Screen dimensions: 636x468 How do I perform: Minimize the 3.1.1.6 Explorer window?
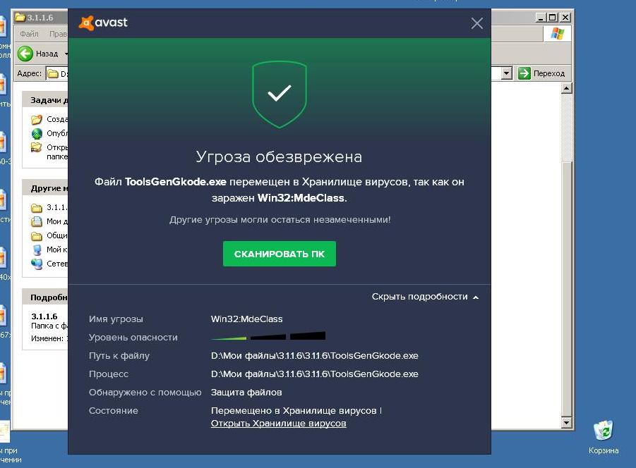click(x=541, y=18)
